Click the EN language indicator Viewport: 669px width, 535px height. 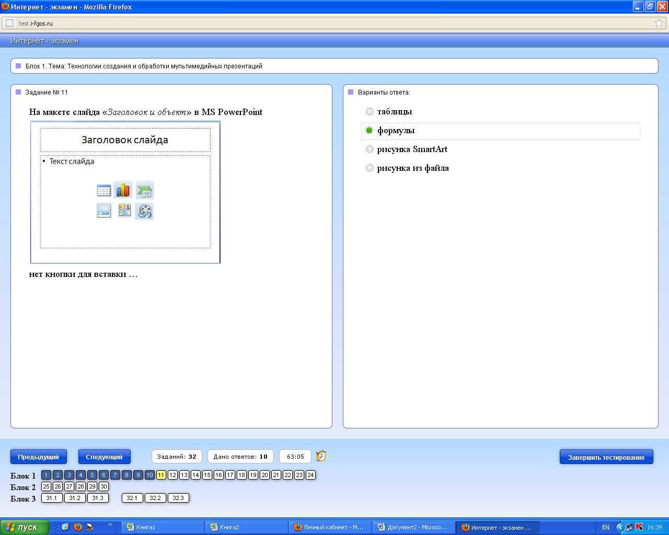(606, 527)
